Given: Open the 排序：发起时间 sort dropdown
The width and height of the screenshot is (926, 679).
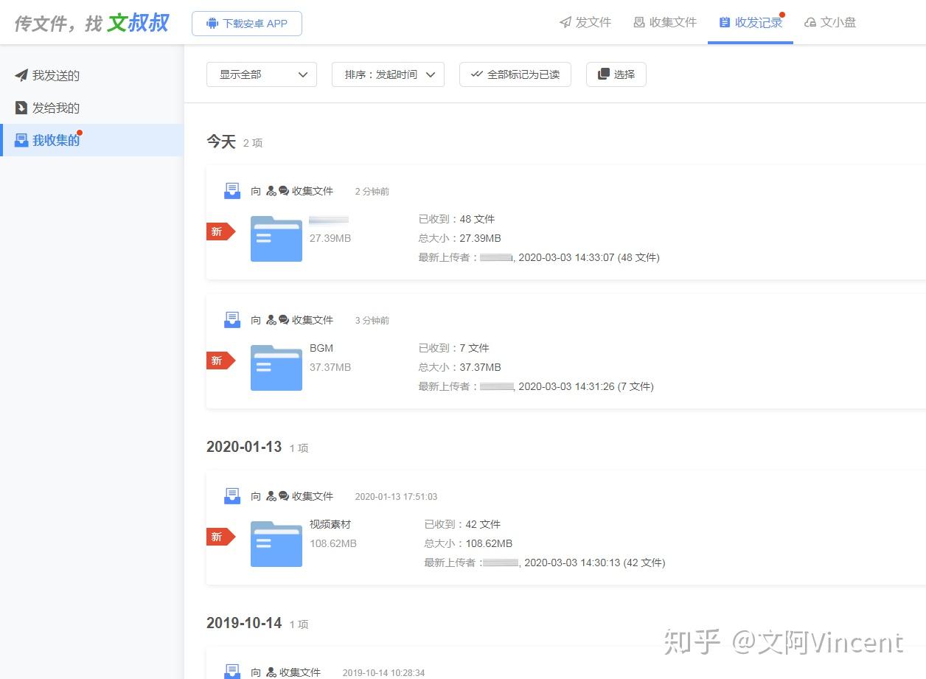Looking at the screenshot, I should [x=388, y=74].
